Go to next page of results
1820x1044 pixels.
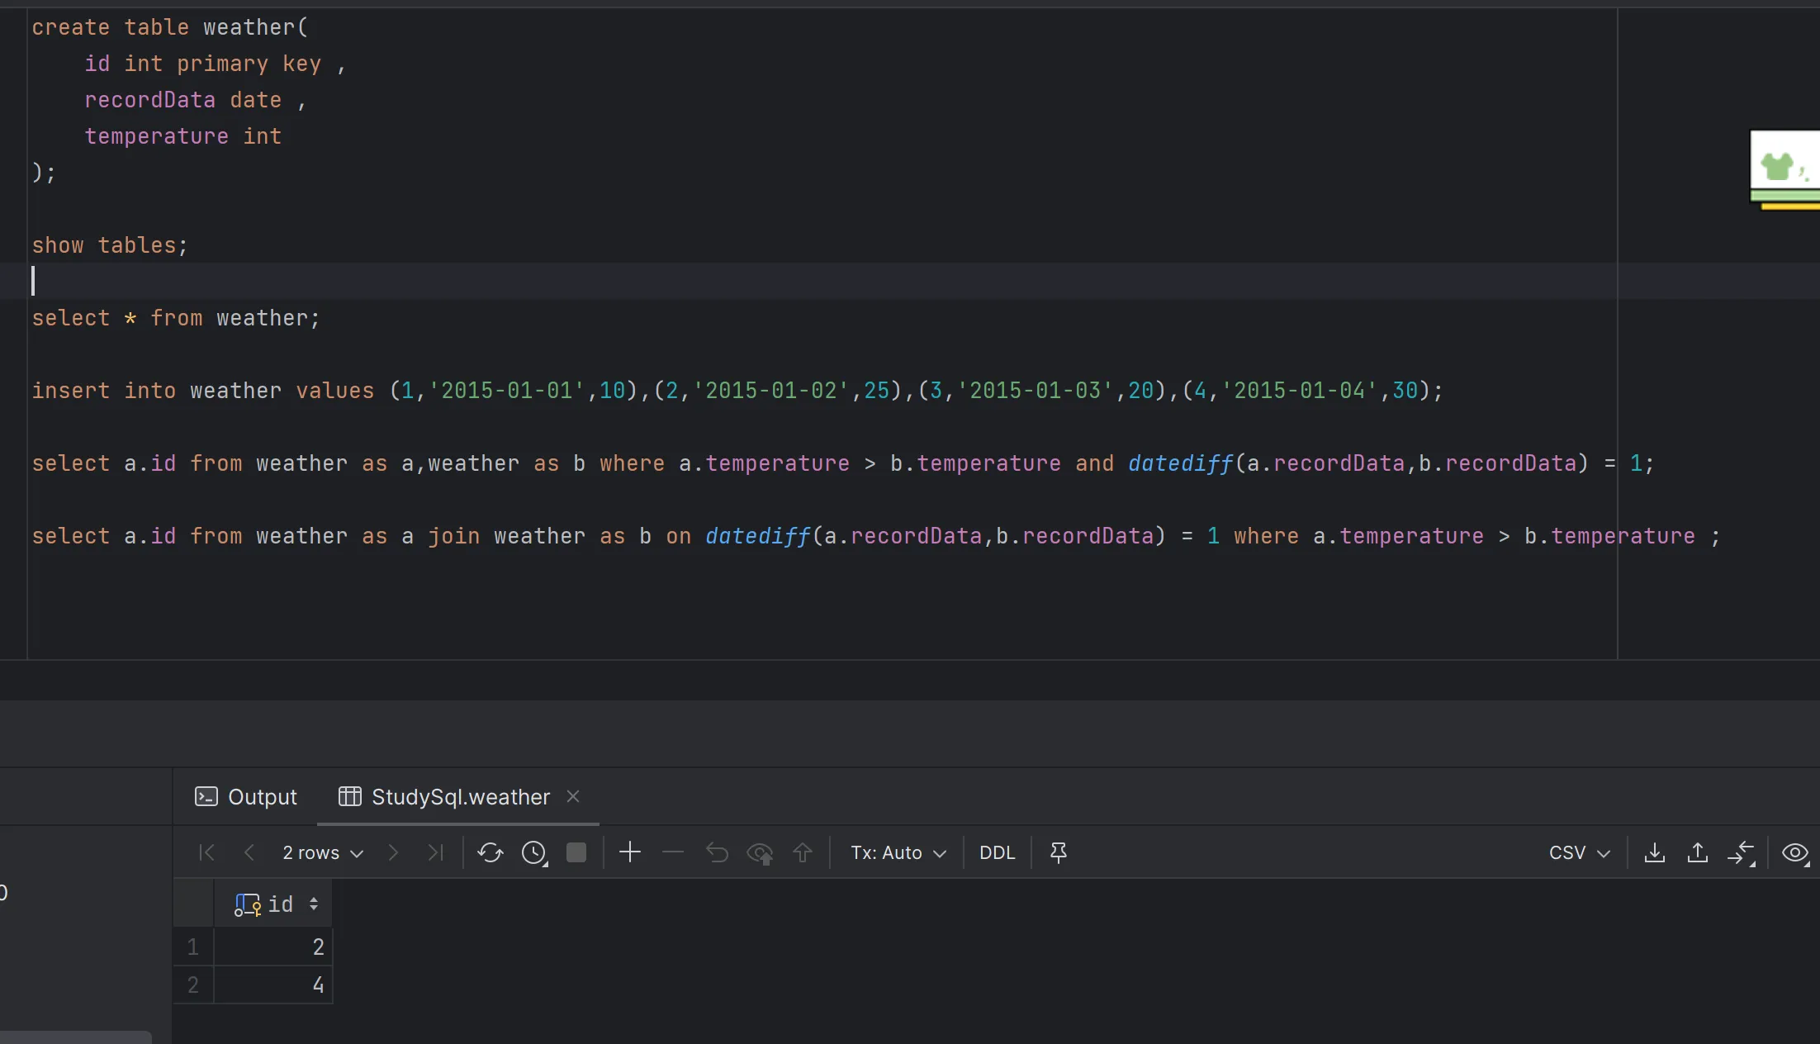tap(393, 852)
